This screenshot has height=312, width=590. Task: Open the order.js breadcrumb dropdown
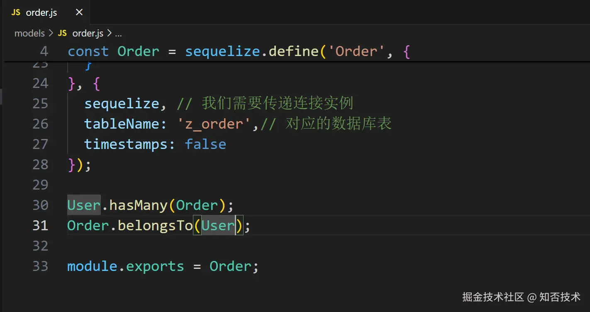click(88, 33)
